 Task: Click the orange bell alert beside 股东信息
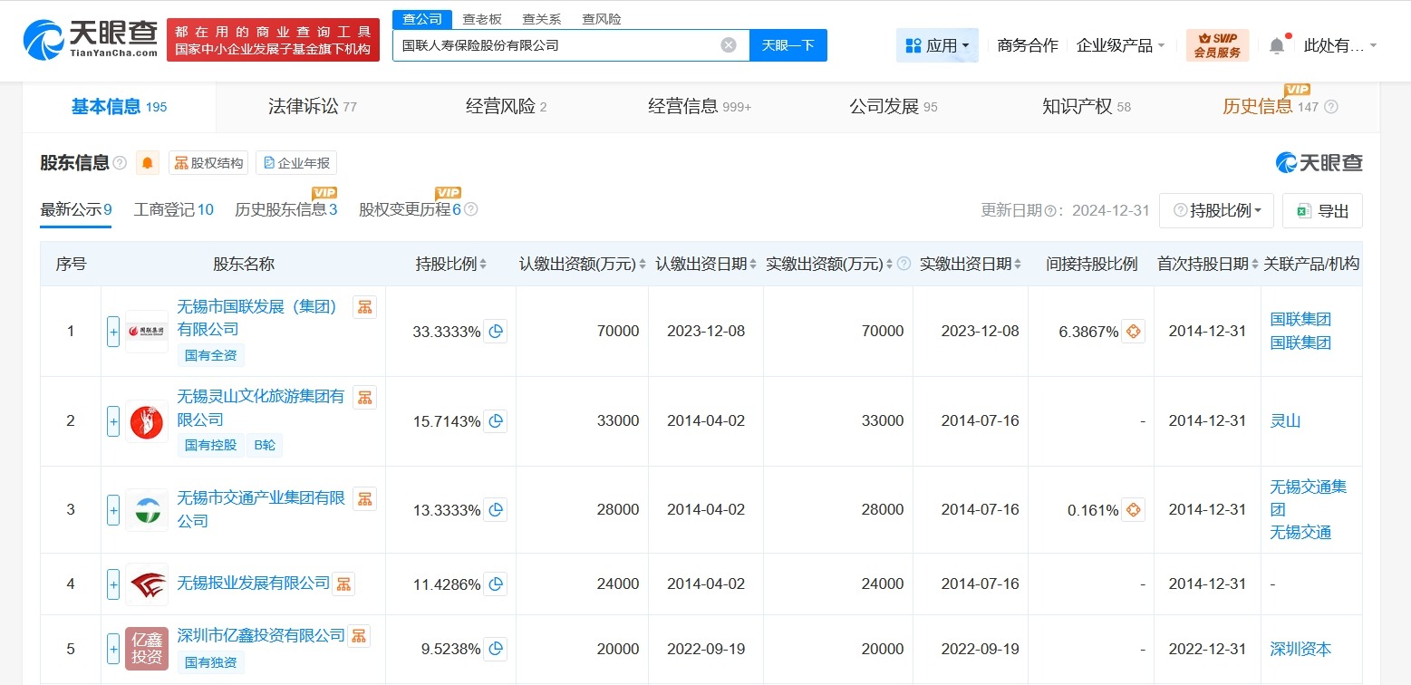[146, 162]
